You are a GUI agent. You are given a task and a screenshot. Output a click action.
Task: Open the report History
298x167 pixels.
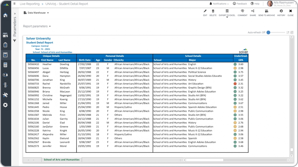coord(281,11)
